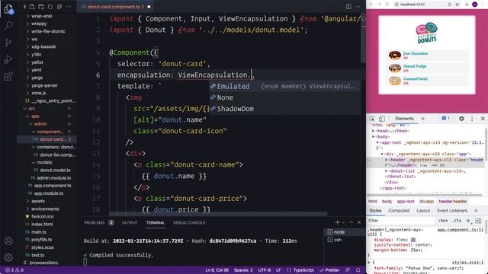Screen dimensions: 488x274
Task: Click the errors and warnings status indicator
Action: (14, 270)
